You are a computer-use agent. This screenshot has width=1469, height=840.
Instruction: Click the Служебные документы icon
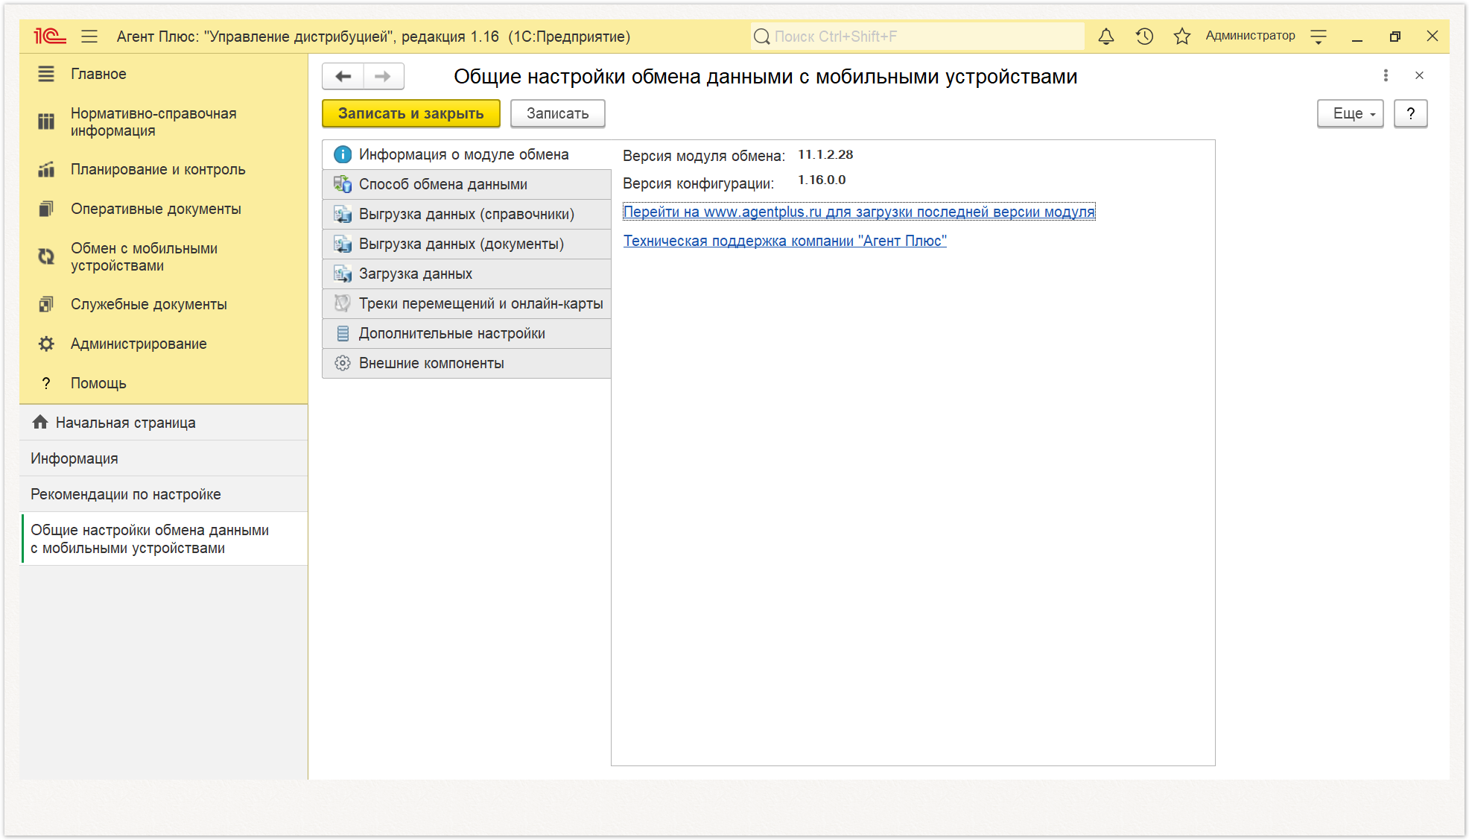pyautogui.click(x=46, y=304)
